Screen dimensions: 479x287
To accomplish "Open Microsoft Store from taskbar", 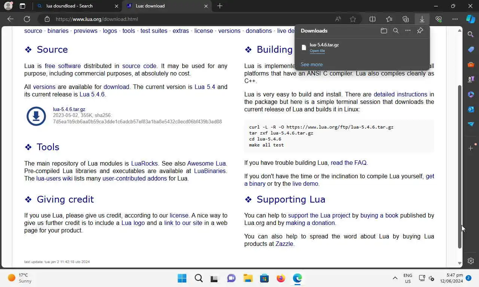I will tap(264, 278).
